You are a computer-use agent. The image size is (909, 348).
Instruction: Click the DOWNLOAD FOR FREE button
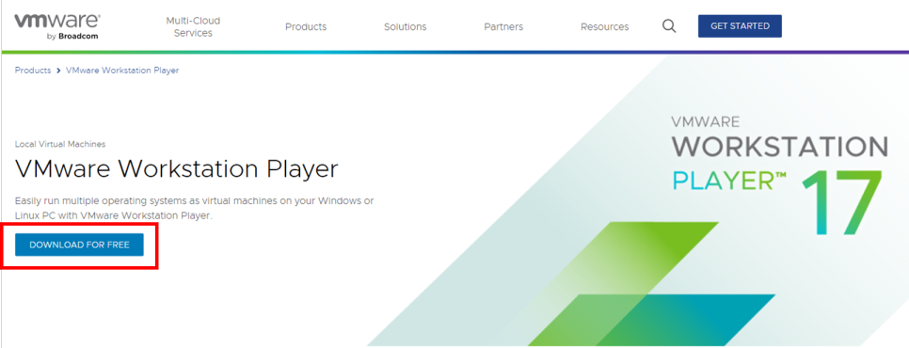79,245
